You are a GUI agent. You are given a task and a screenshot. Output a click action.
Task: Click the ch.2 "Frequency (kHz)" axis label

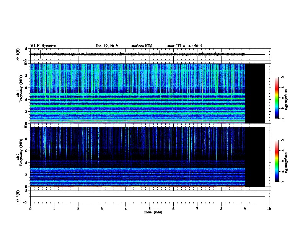21,152
